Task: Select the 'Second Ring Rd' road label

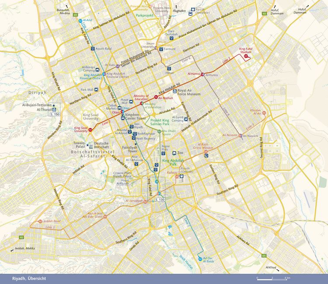Action: 261,148
